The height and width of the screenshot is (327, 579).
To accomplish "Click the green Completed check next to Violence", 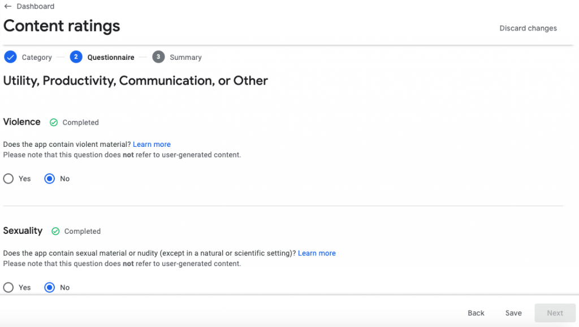I will coord(54,123).
